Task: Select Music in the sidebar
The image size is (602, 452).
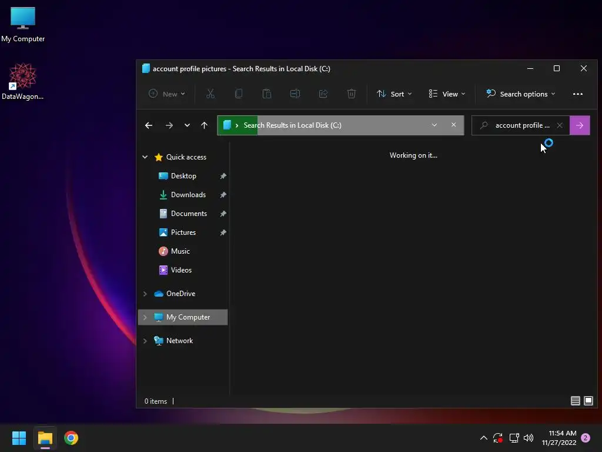Action: point(180,251)
